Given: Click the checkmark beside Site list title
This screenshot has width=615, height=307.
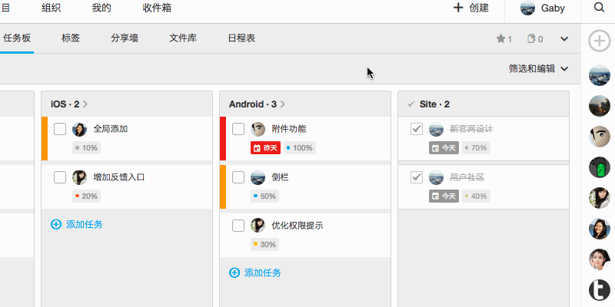Looking at the screenshot, I should click(411, 104).
